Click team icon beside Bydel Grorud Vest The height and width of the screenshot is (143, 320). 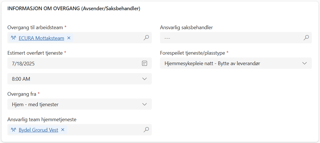13,130
